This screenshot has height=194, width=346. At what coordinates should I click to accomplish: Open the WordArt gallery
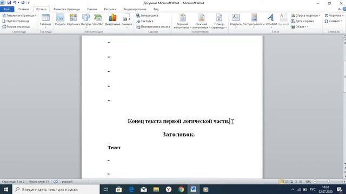[271, 20]
